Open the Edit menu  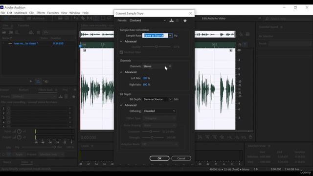coord(10,13)
